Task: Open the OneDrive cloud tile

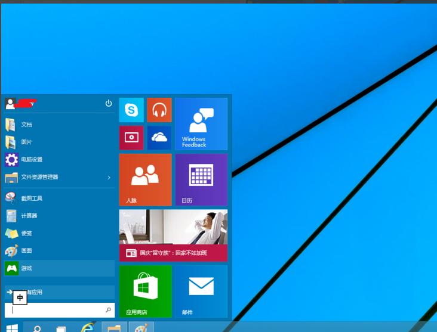Action: [159, 138]
